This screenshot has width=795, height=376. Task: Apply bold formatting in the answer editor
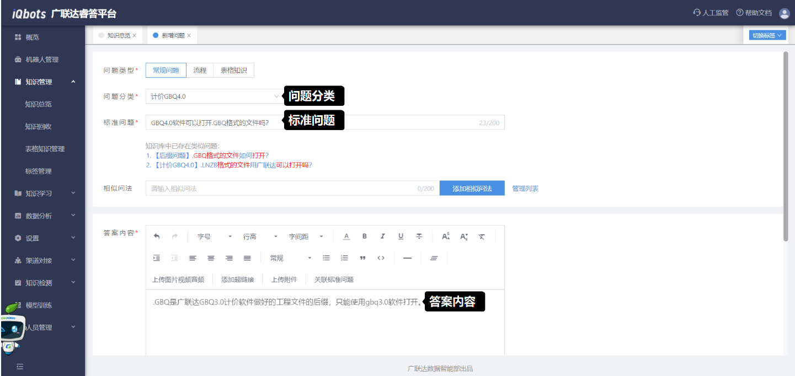coord(364,237)
